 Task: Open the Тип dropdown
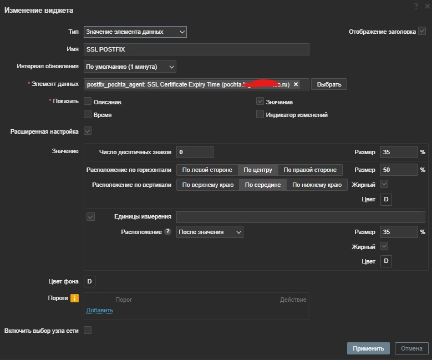135,32
